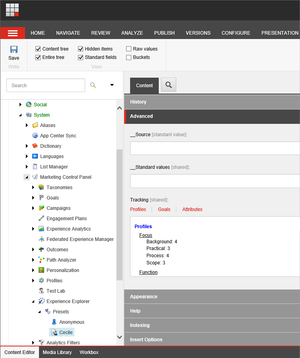Enable the Raw values checkbox
This screenshot has height=358, width=300.
pos(129,49)
